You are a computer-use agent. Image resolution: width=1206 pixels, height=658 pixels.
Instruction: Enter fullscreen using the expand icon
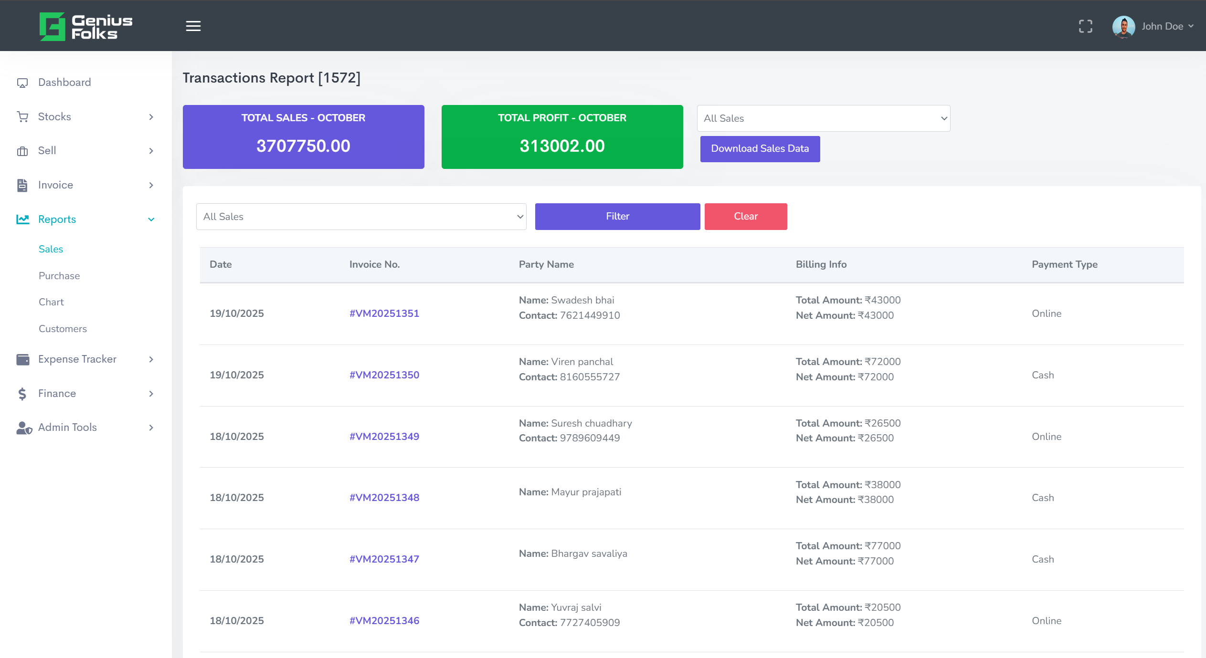pos(1086,26)
